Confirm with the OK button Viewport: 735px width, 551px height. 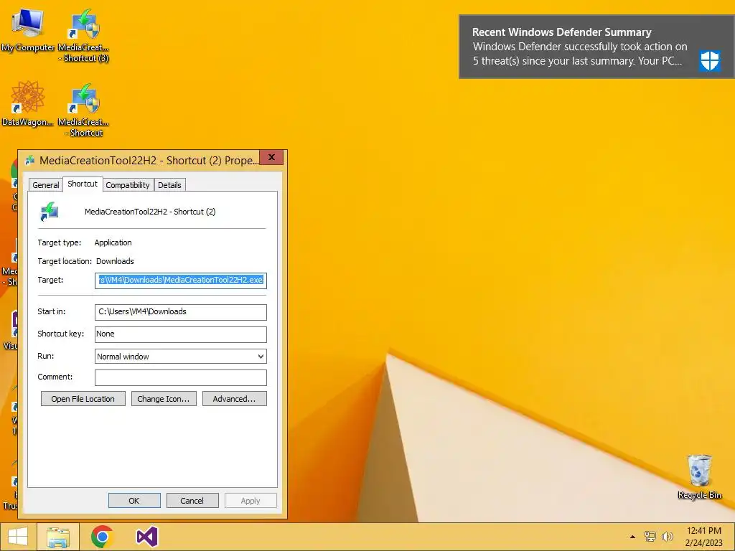[134, 500]
